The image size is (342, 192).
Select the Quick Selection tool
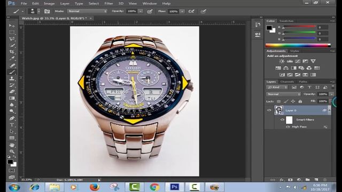(12, 45)
